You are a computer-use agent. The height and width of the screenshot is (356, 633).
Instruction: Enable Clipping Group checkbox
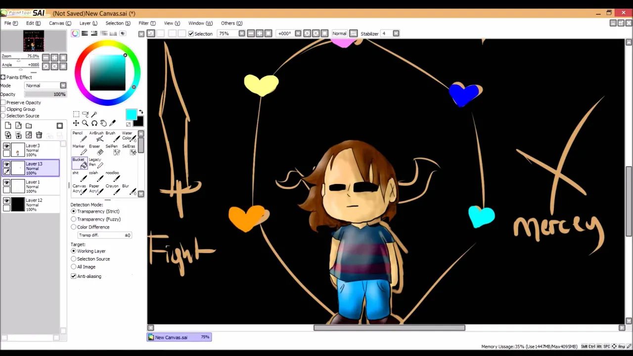click(x=3, y=109)
